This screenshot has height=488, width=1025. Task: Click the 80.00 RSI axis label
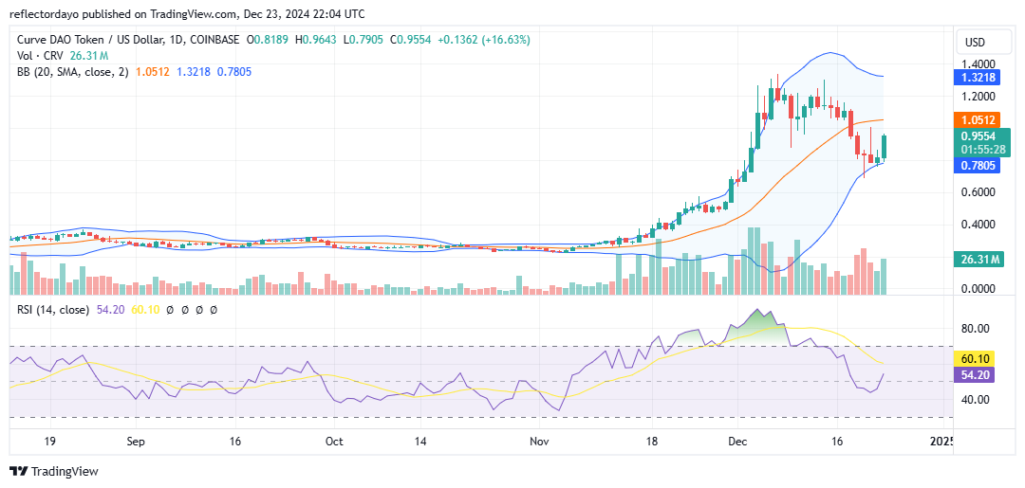pyautogui.click(x=977, y=328)
